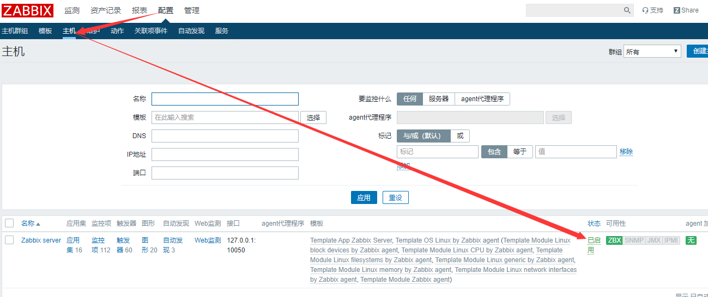Screen dimensions: 708x297
Task: Focus the 端口 filter input
Action: pos(225,173)
